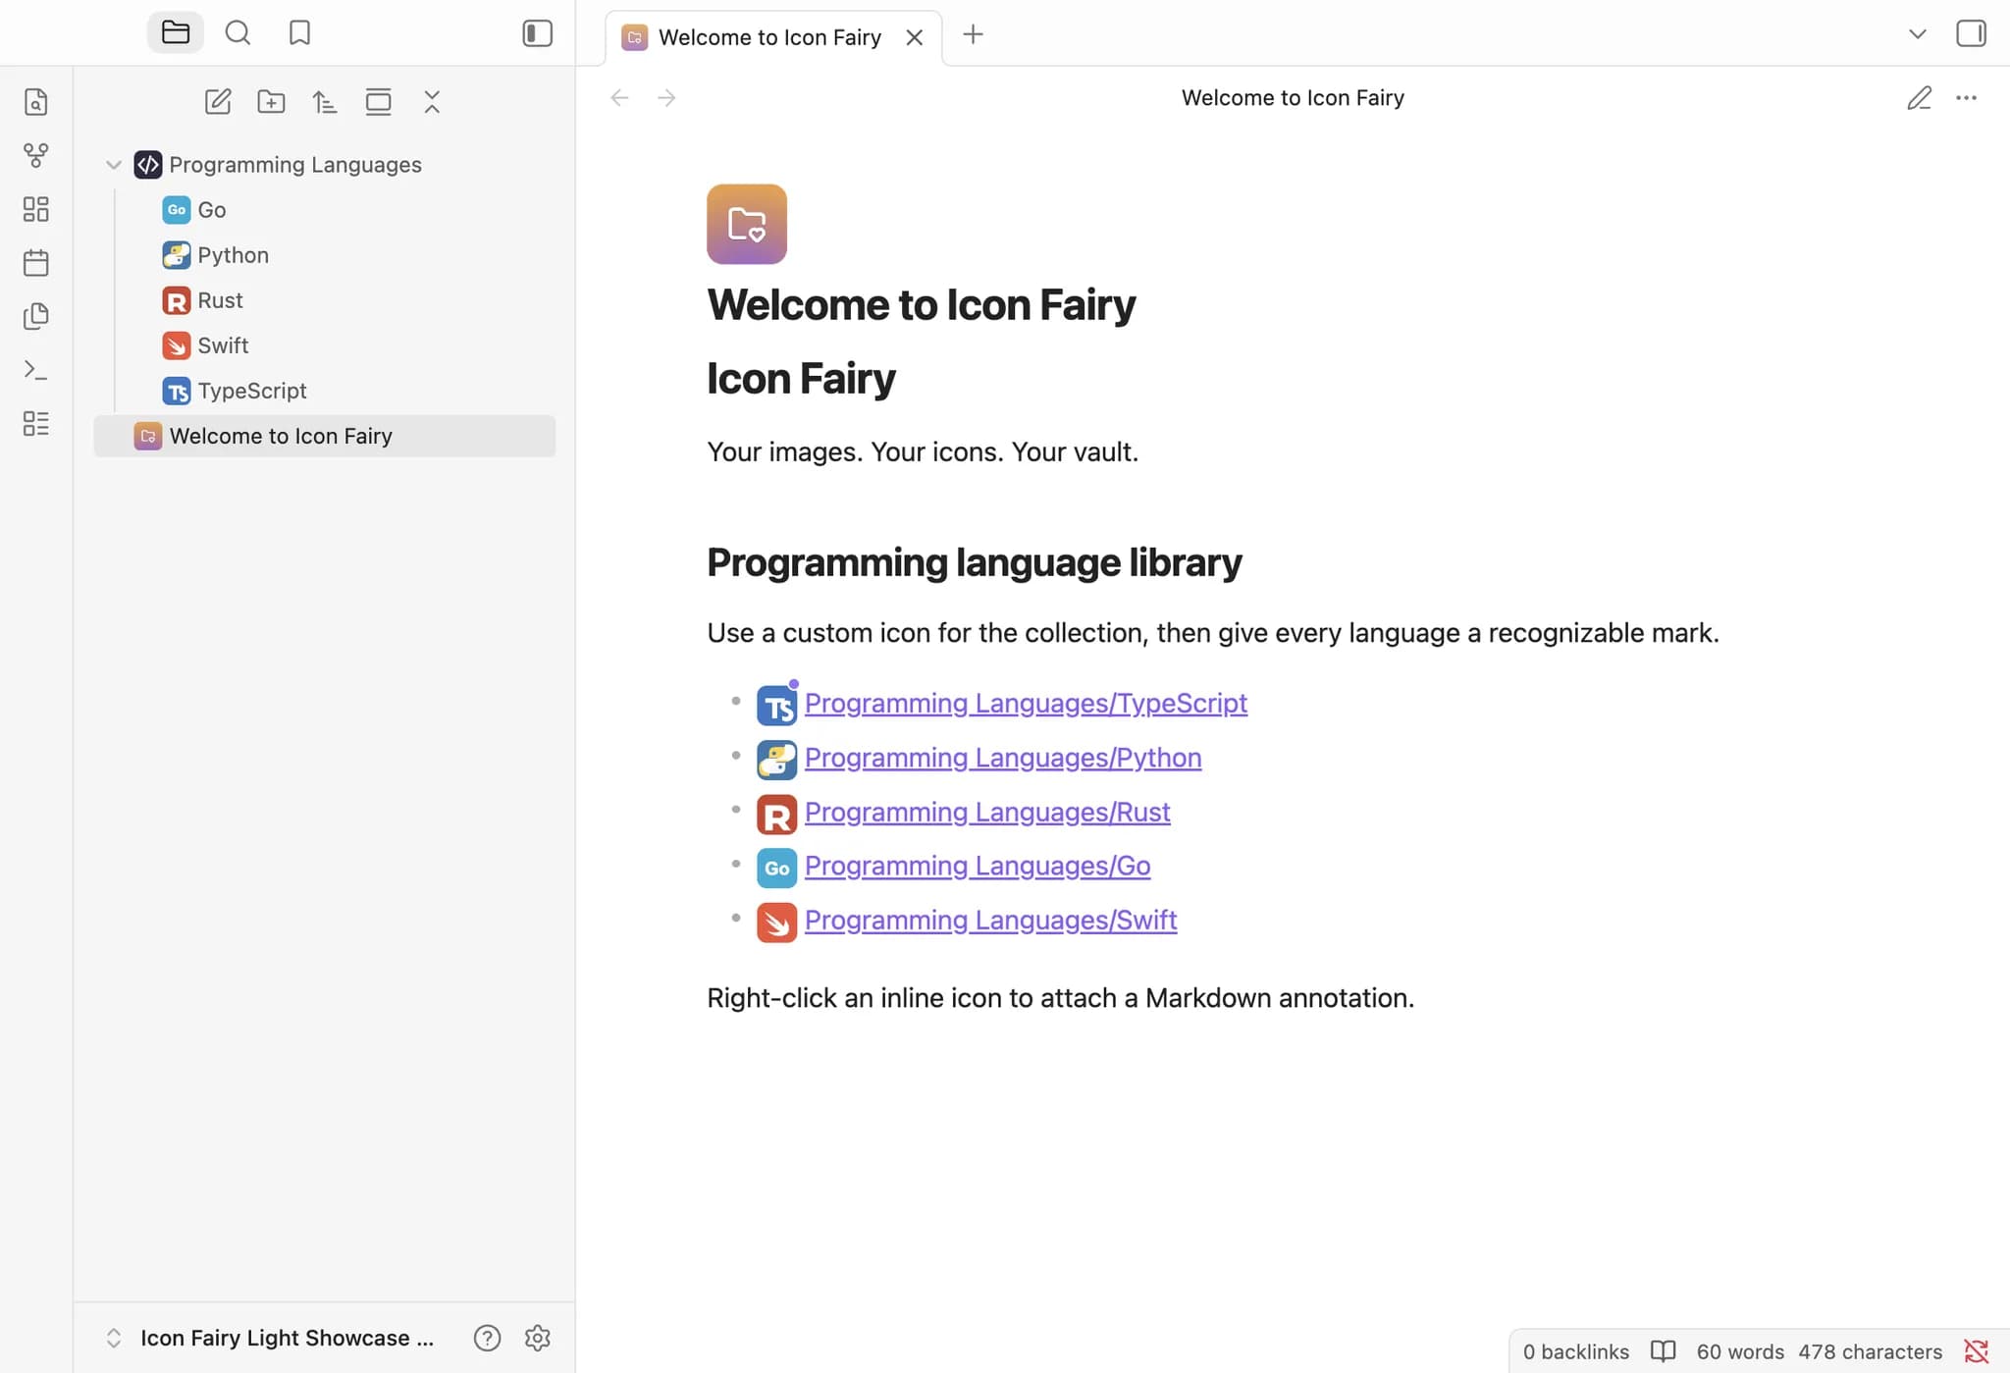Open daily note calendar ribbon icon

(36, 263)
